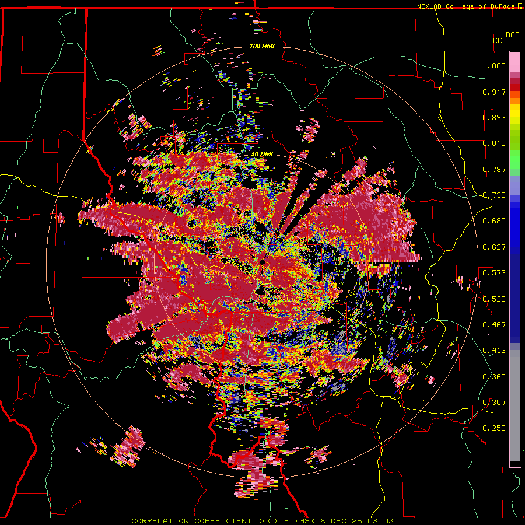Click the 0.893 scale value

click(494, 117)
